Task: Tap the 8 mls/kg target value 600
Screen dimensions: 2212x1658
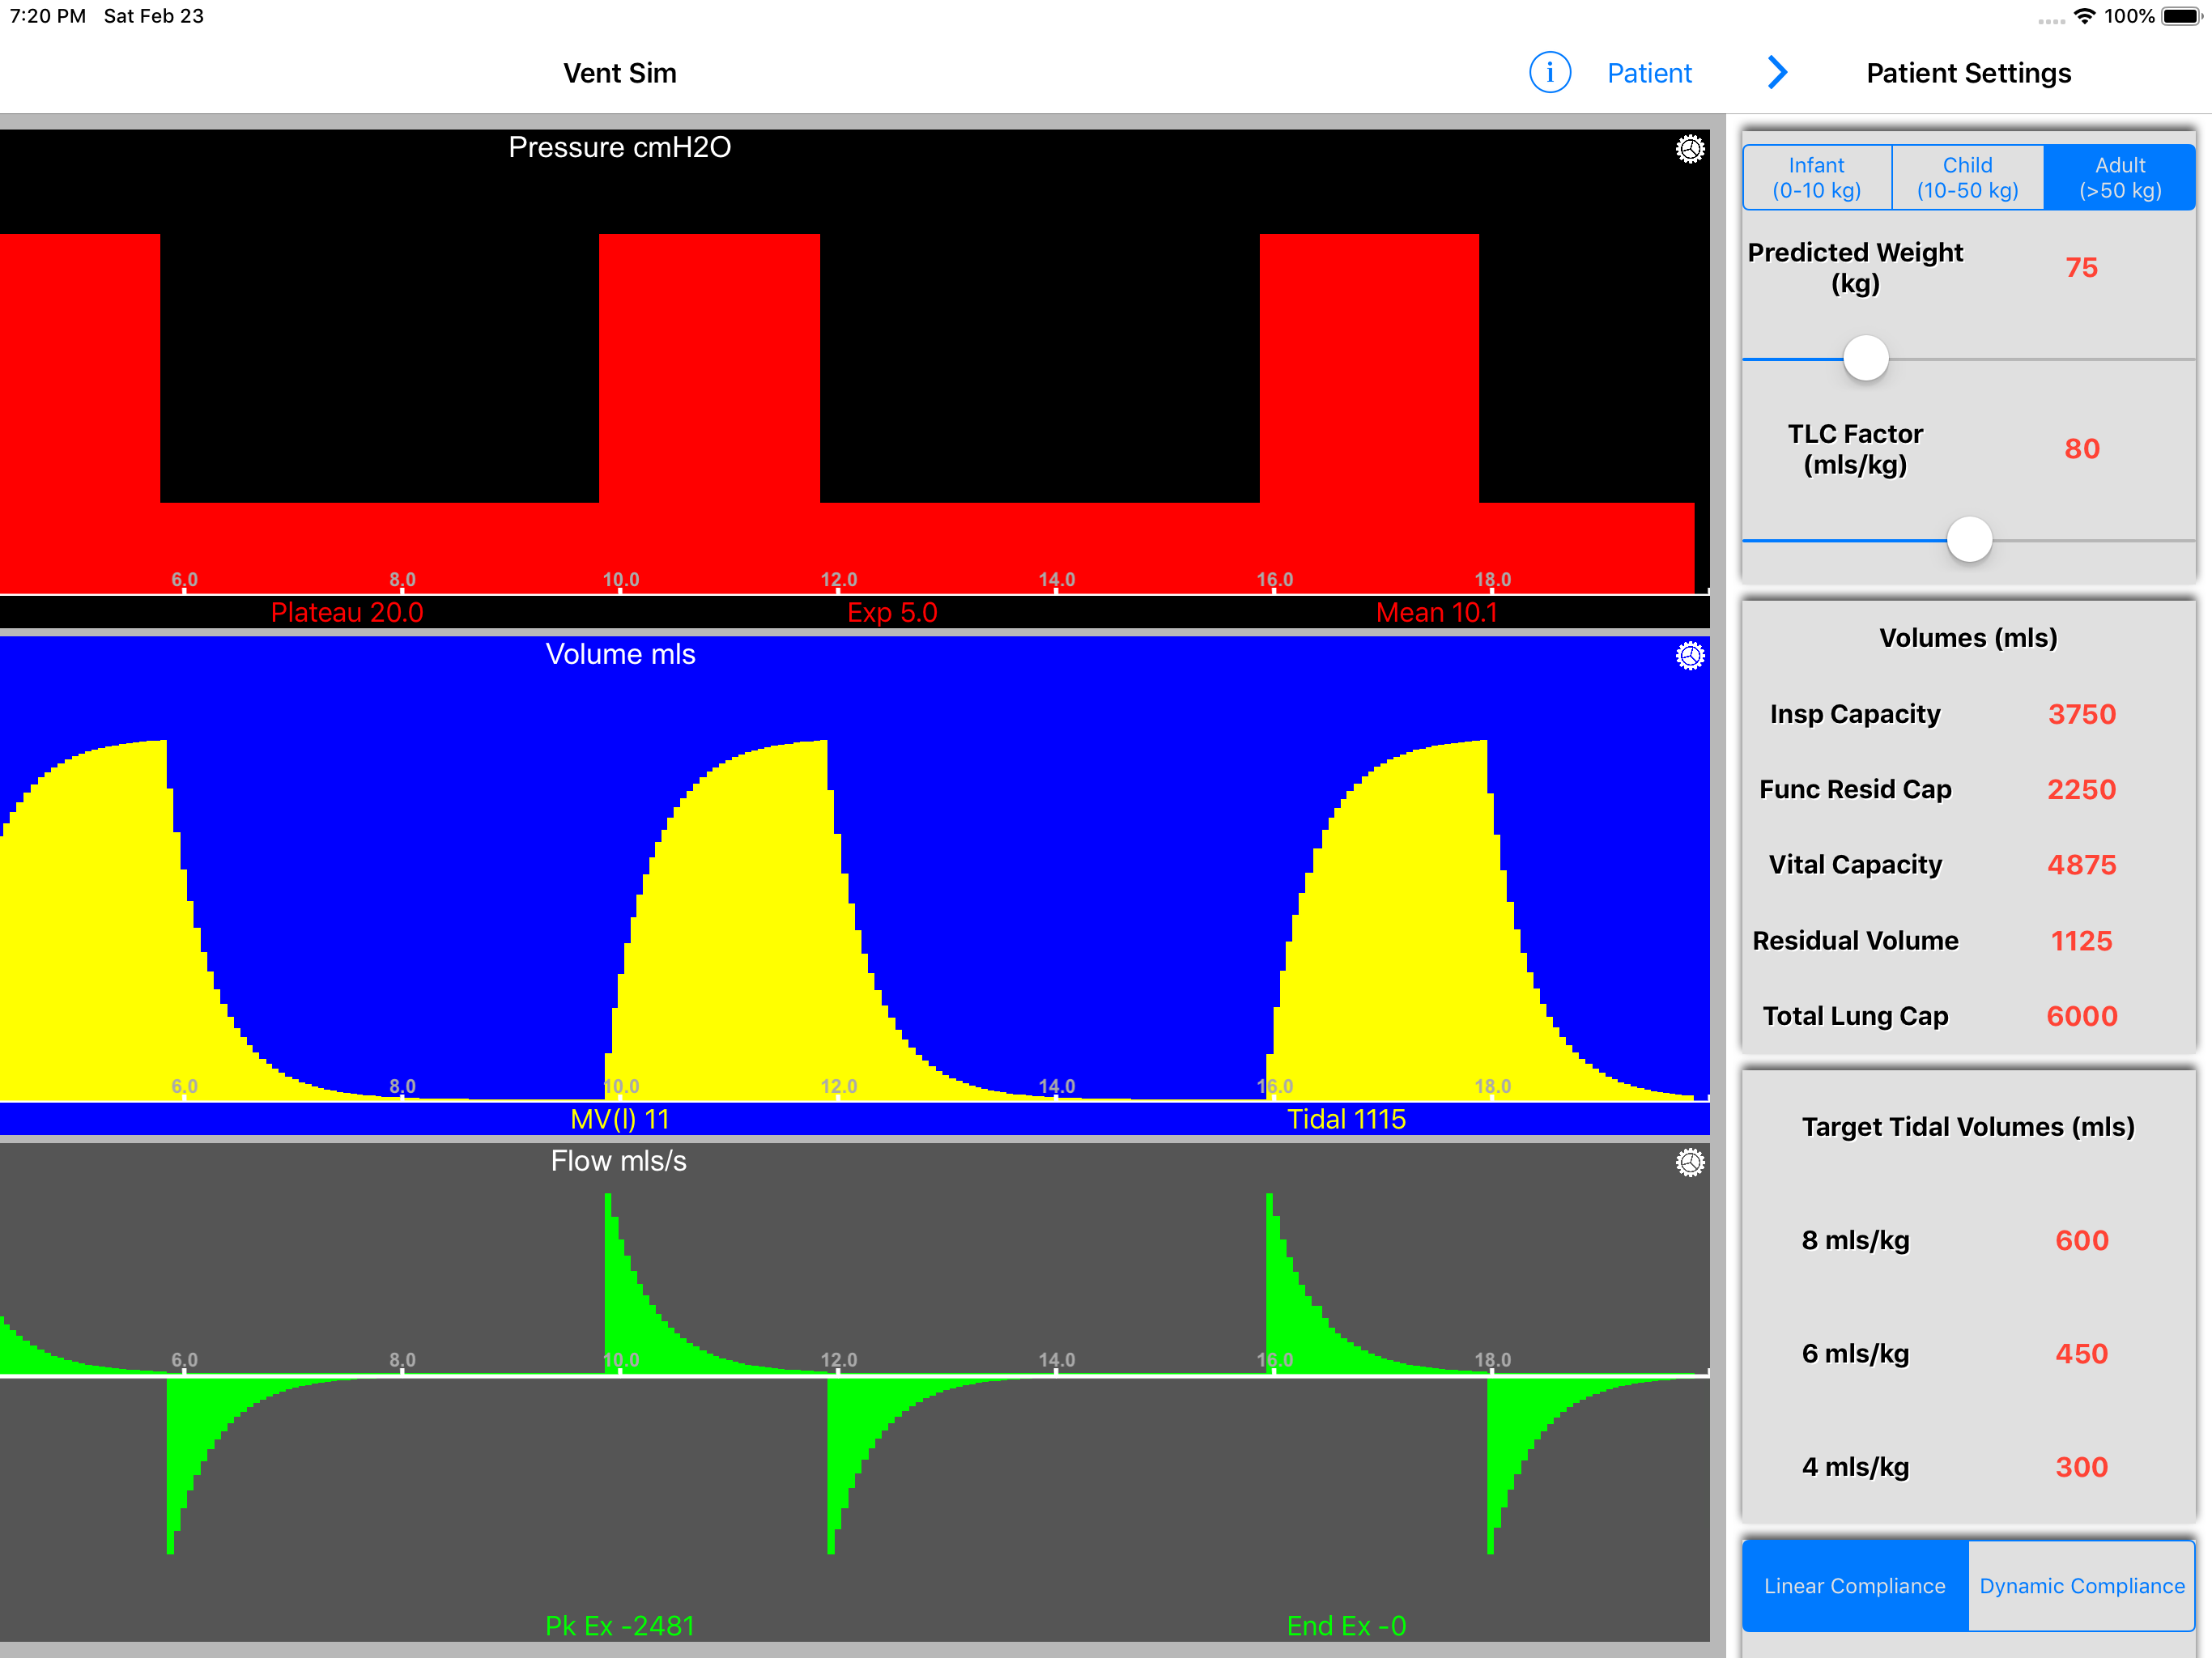Action: 2081,1240
